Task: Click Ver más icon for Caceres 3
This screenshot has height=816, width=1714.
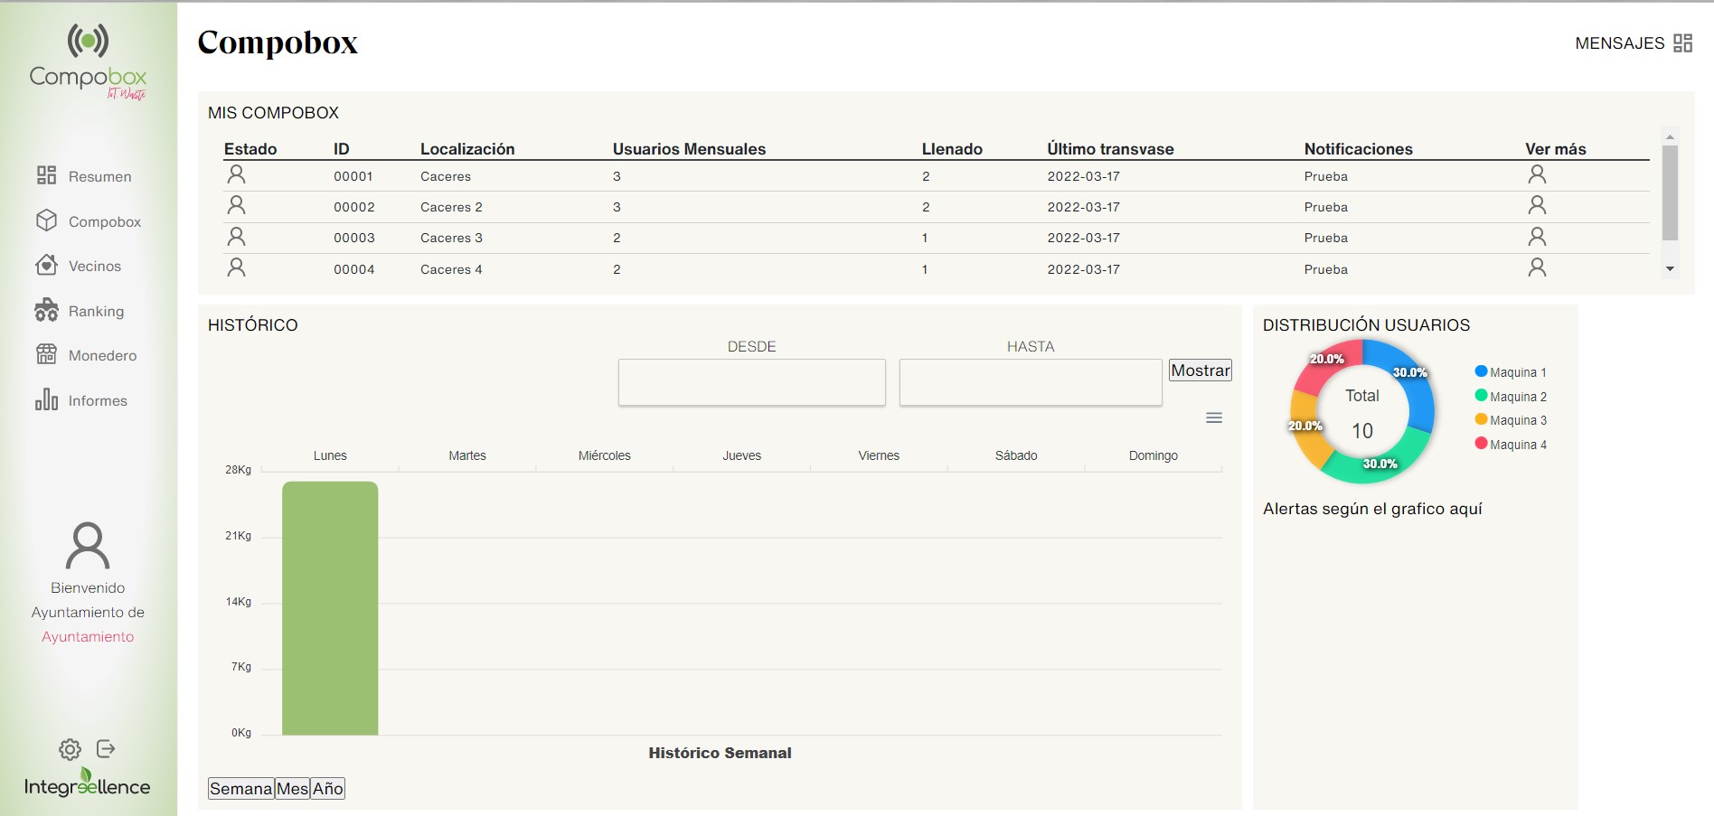Action: [x=1536, y=237]
